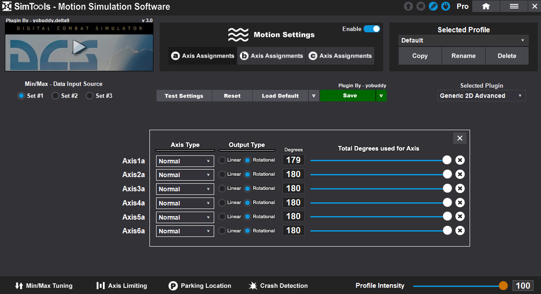Screen dimensions: 541x294
Task: Close the axis degrees popup panel
Action: coord(459,139)
